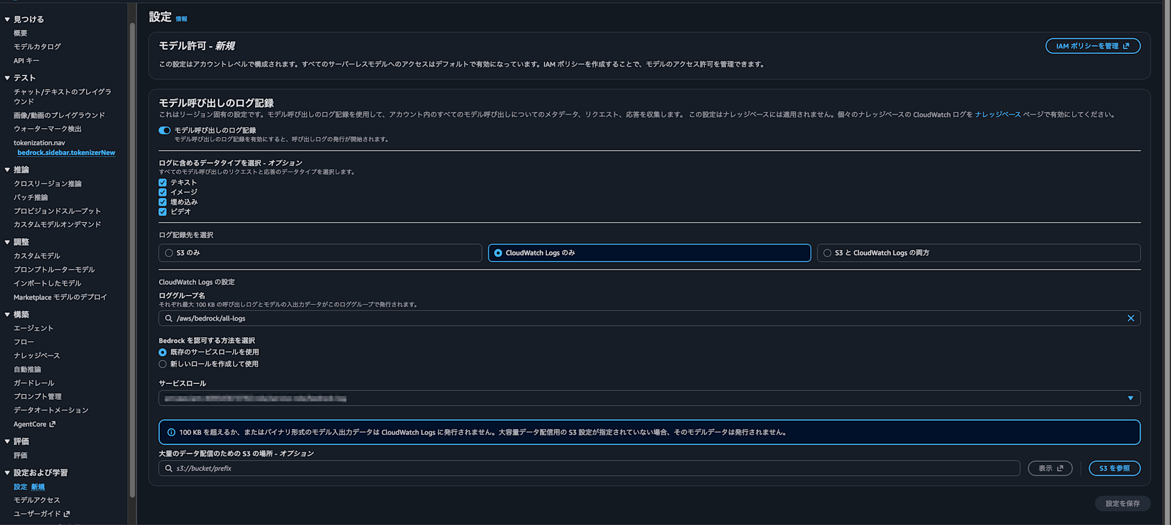
Task: Open クロスリージョン推論 in the sidebar
Action: coord(47,184)
